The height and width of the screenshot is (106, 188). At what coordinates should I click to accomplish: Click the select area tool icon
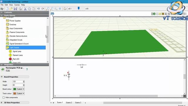(56, 9)
